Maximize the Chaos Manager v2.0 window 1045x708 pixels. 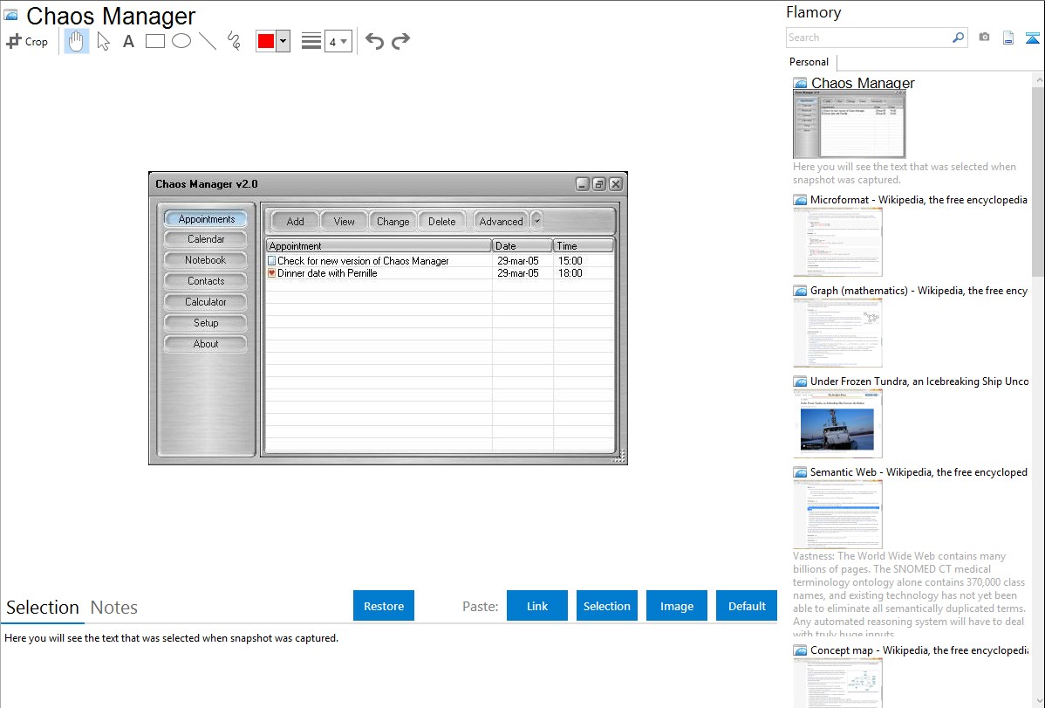click(598, 184)
